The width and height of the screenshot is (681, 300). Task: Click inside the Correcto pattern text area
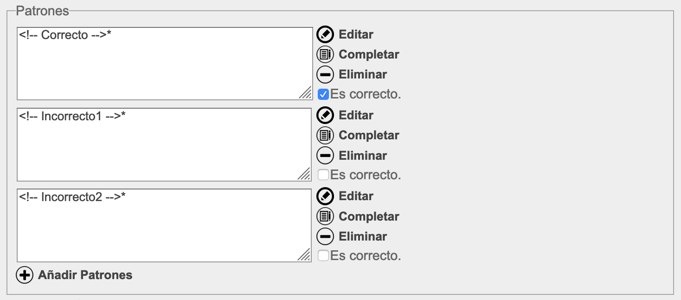pos(165,64)
